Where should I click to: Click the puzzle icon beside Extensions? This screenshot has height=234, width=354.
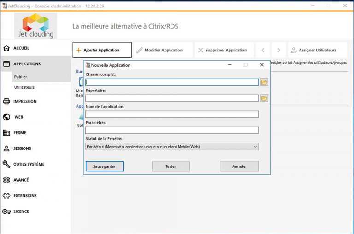coord(6,196)
